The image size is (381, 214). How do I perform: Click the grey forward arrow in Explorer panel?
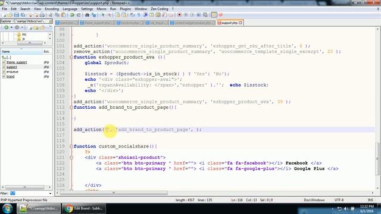point(17,27)
